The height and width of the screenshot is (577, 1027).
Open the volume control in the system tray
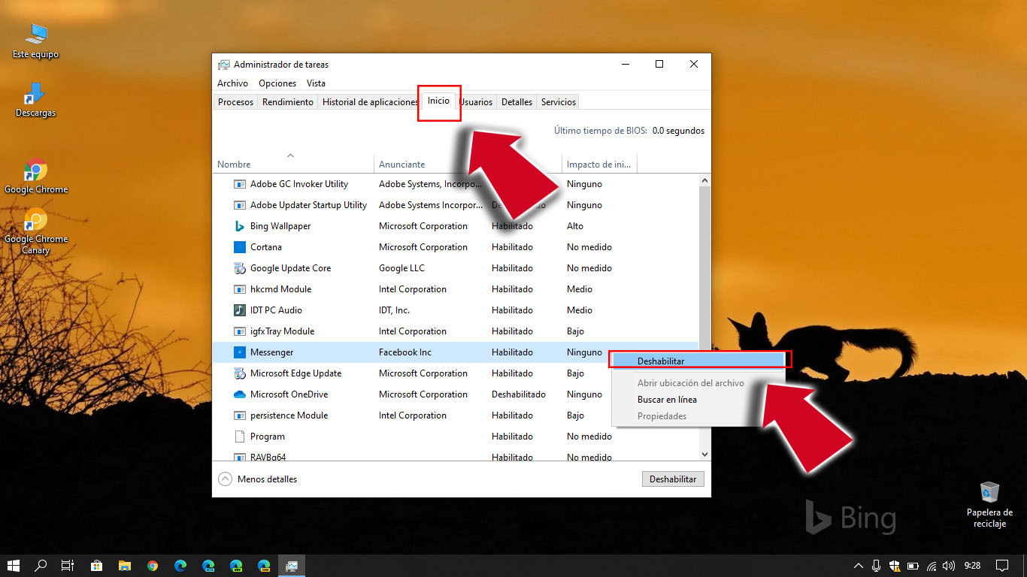pos(949,566)
